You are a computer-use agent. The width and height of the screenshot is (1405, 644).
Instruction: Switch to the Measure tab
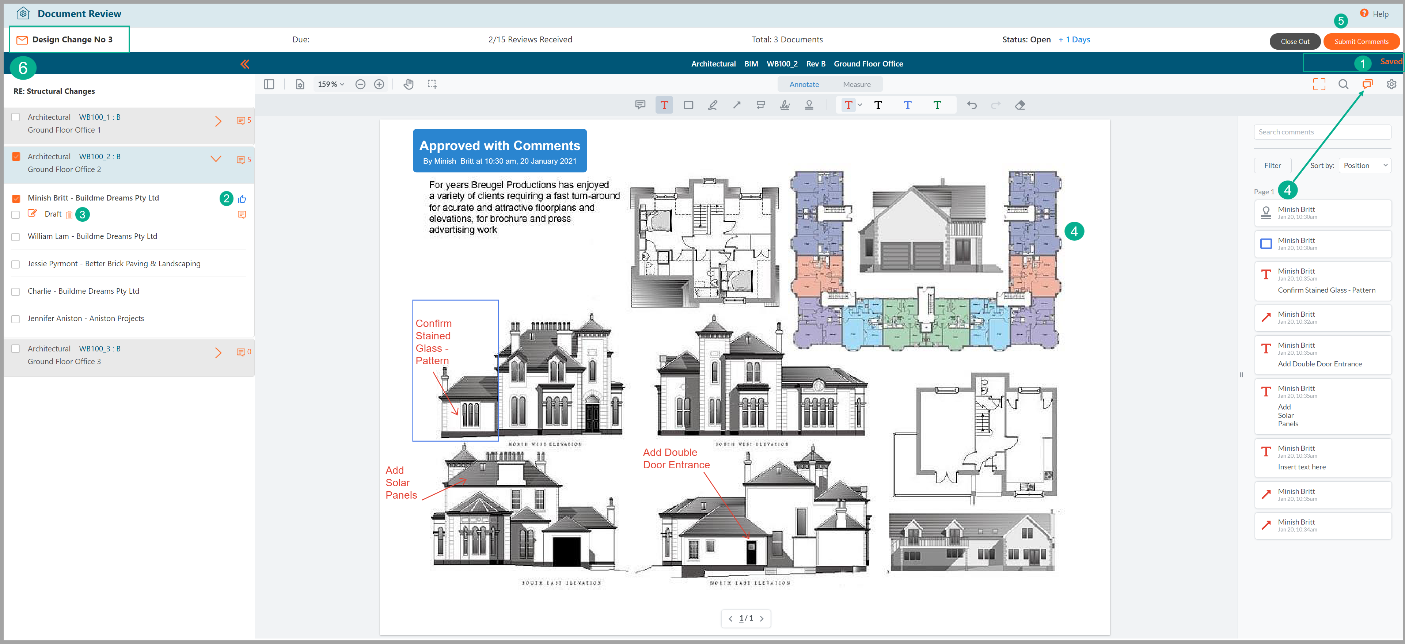tap(856, 84)
